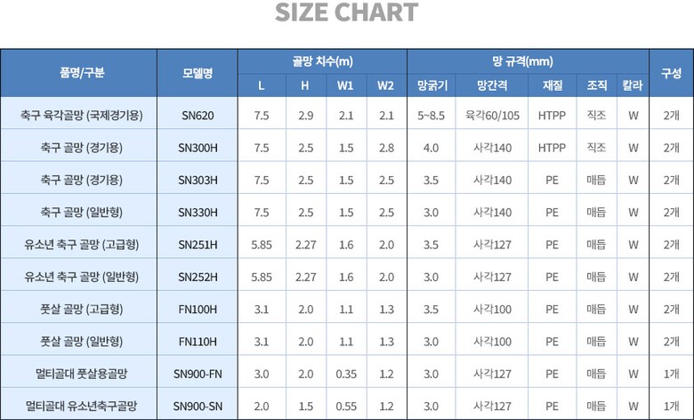The height and width of the screenshot is (420, 694).
Task: Click the SN900-FN model cell
Action: (x=197, y=374)
